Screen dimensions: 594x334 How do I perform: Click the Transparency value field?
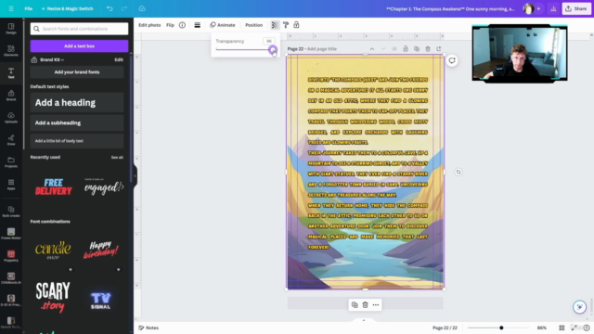coord(269,41)
